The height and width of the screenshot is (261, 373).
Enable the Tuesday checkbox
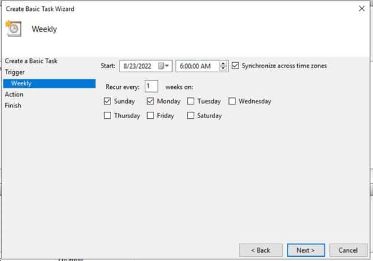(x=191, y=102)
